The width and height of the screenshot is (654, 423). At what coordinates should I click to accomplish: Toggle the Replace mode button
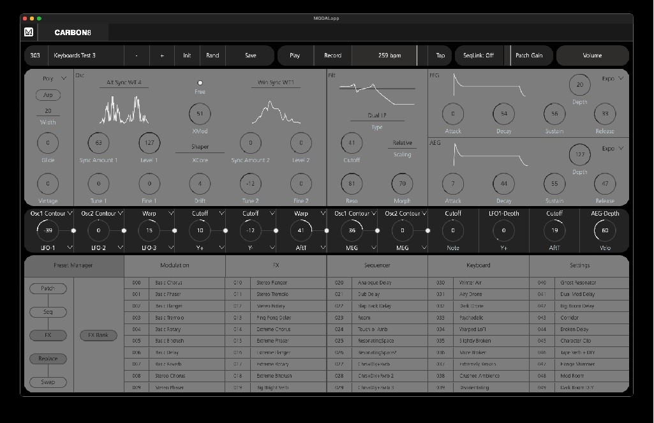click(x=48, y=359)
